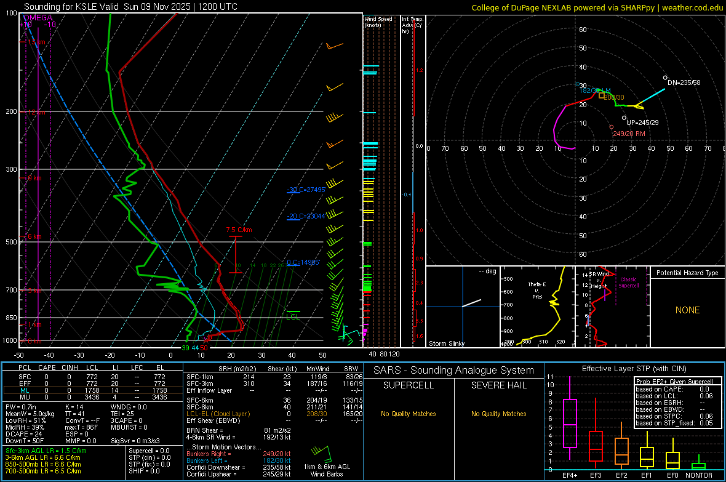Click the 'Potential Hazard Type' header
Image resolution: width=726 pixels, height=482 pixels.
(687, 273)
